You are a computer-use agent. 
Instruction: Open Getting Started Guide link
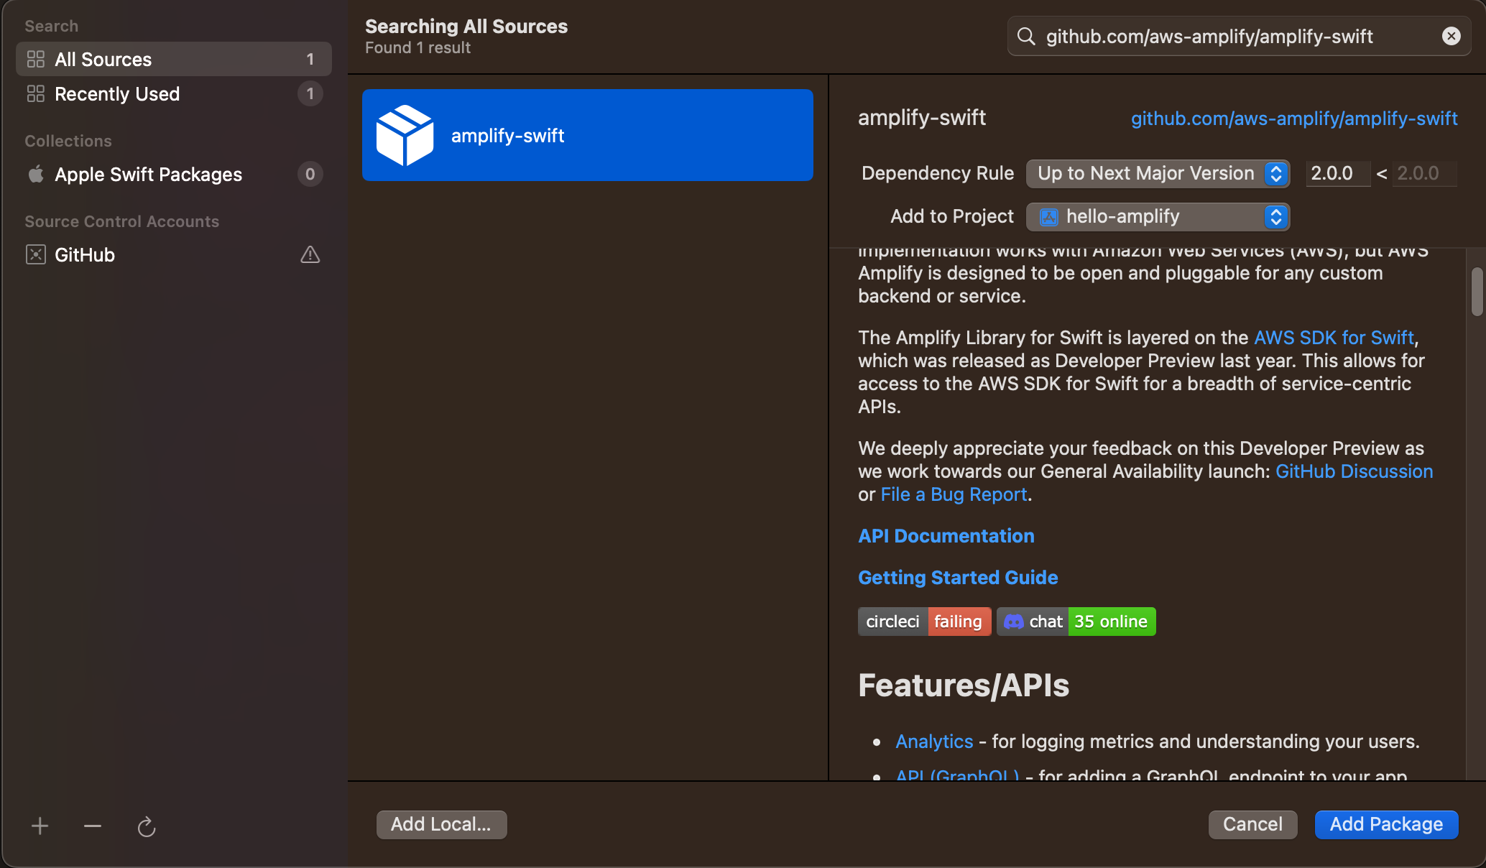[x=958, y=578]
